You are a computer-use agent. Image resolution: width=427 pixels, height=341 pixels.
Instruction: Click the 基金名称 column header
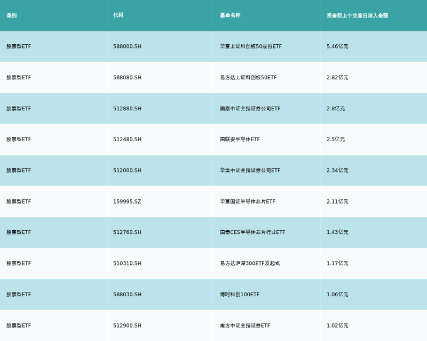click(230, 15)
